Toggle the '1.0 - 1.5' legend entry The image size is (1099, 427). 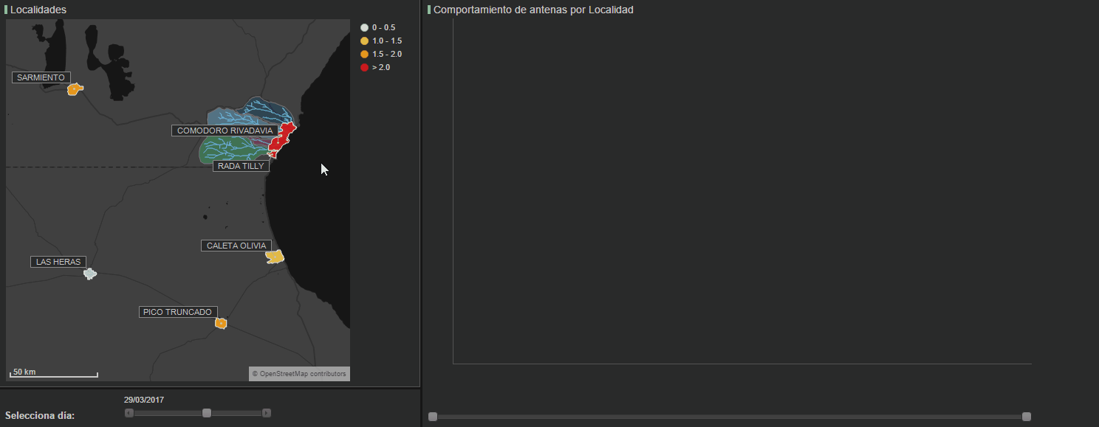pos(386,41)
